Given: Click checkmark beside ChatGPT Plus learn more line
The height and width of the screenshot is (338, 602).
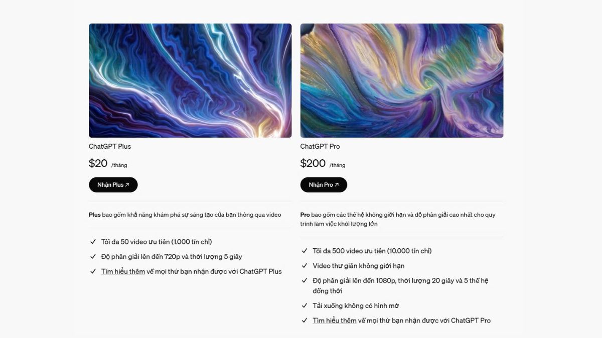Looking at the screenshot, I should pyautogui.click(x=93, y=271).
